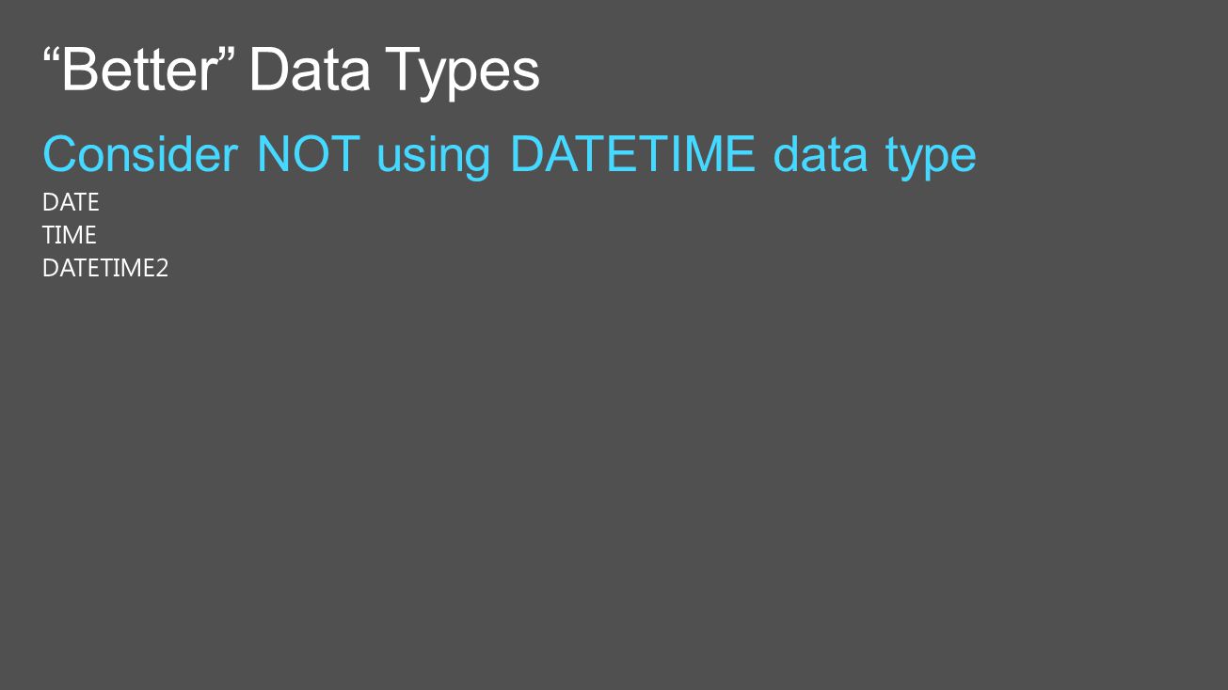Click the word Consider in the blue heading
This screenshot has height=690, width=1228.
140,154
